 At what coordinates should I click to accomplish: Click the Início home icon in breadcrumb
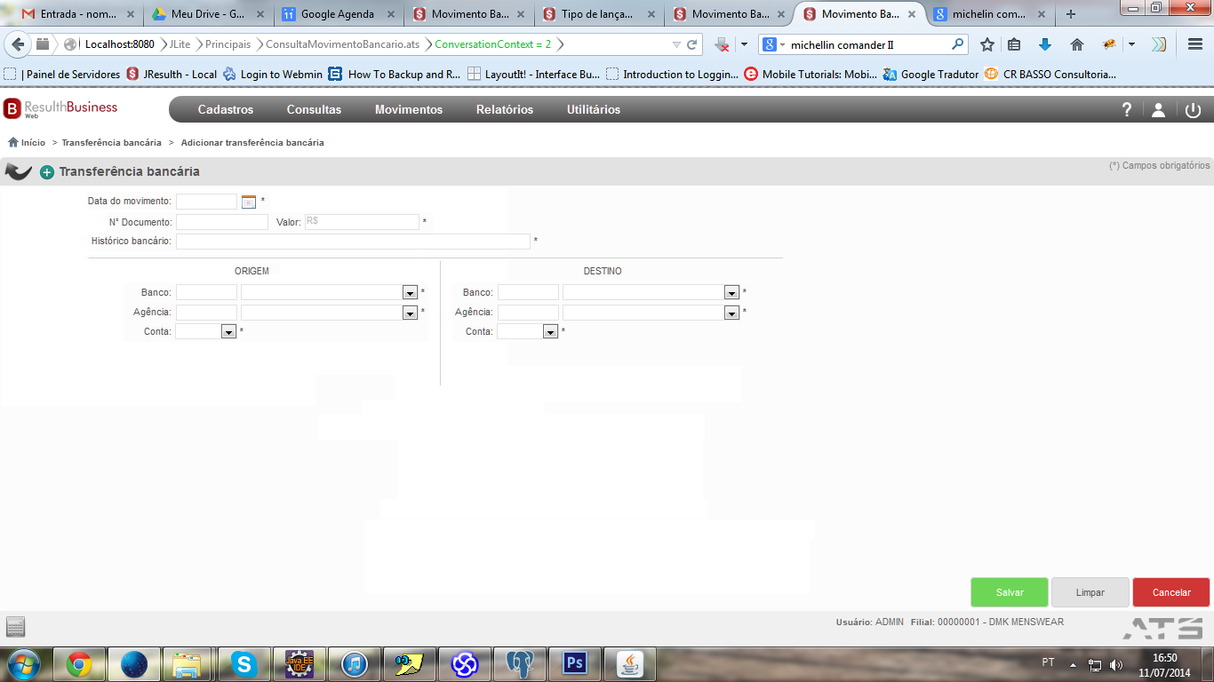tap(13, 142)
